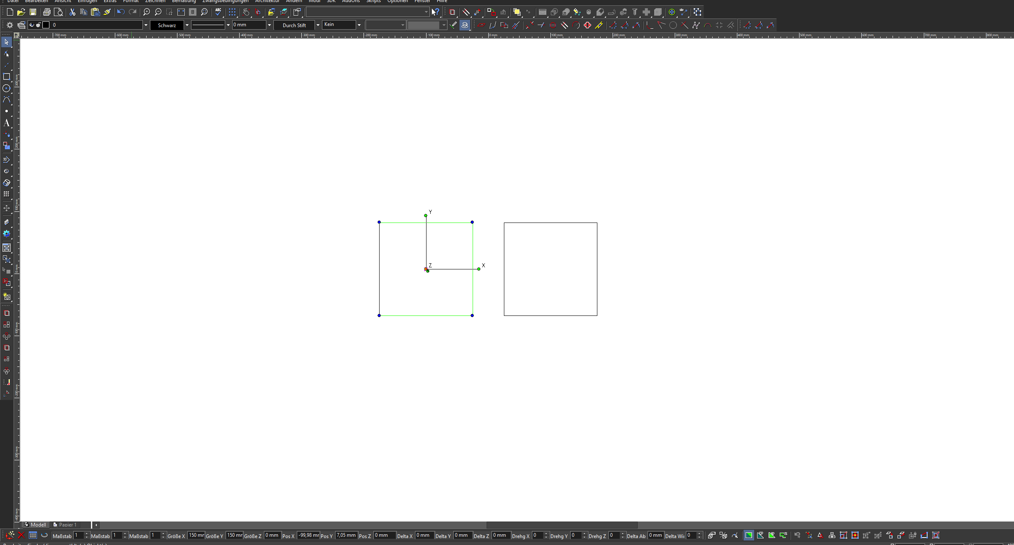
Task: Click the Größe X input field
Action: point(196,535)
